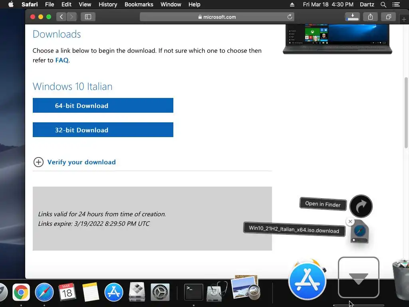Open Notification Center list icon
This screenshot has height=307, width=409.
tap(396, 4)
